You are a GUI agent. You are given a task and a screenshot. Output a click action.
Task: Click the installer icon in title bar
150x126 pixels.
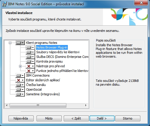tap(4, 4)
